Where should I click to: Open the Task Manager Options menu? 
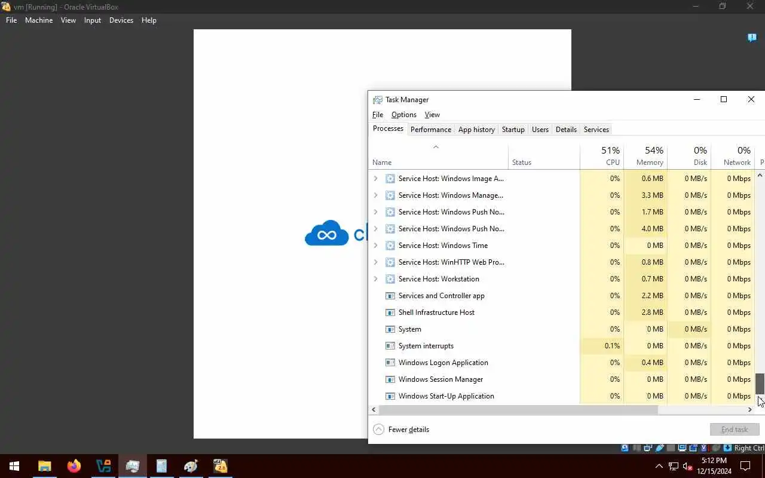coord(404,115)
